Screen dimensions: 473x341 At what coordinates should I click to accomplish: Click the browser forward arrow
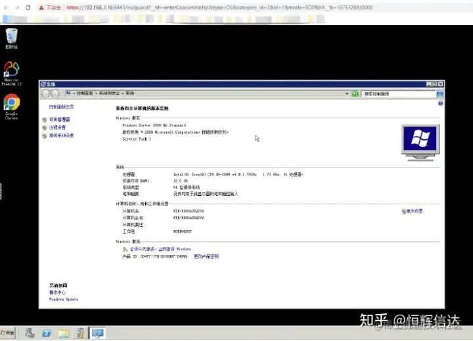click(x=17, y=7)
